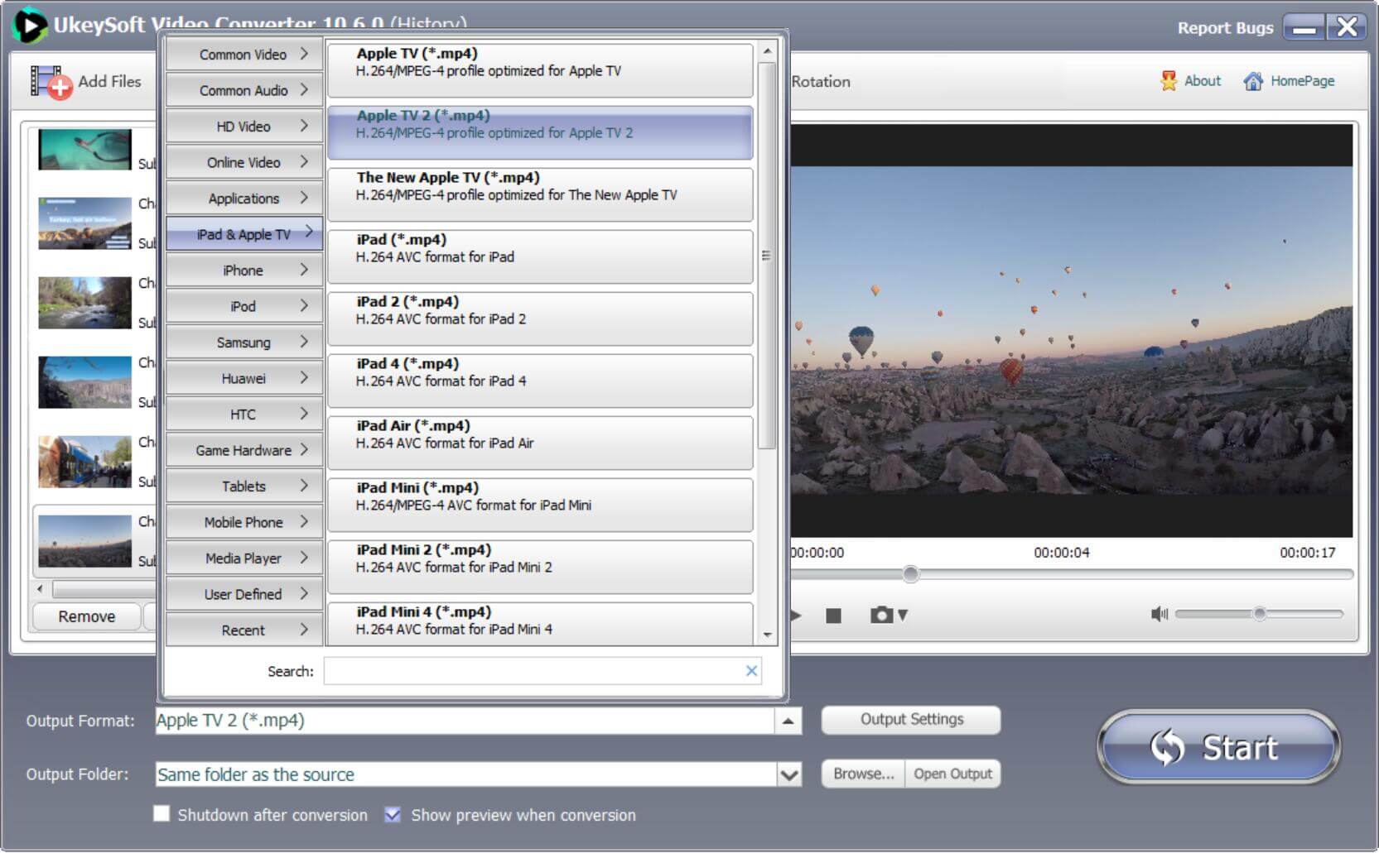This screenshot has width=1379, height=853.
Task: Adjust the volume slider handle
Action: click(1259, 614)
